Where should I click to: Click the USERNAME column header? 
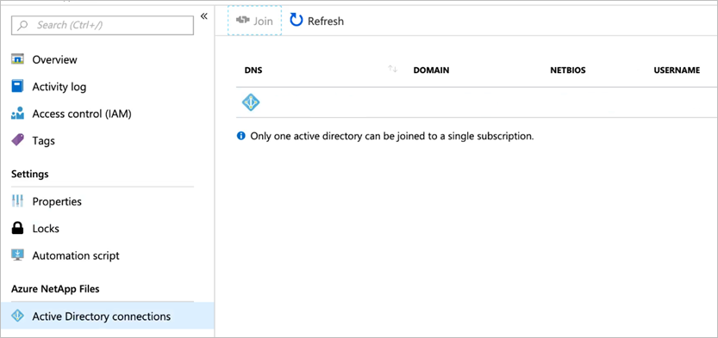[x=677, y=71]
